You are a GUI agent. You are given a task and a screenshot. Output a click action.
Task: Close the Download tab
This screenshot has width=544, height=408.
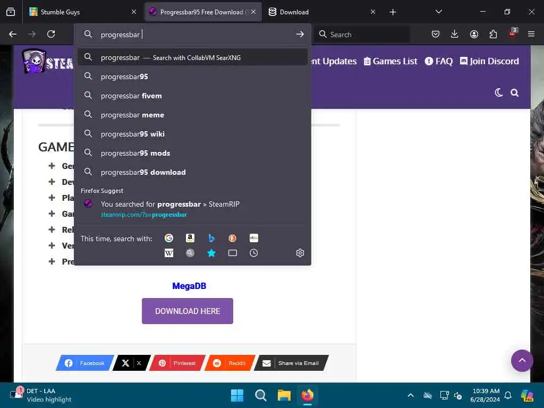click(372, 12)
